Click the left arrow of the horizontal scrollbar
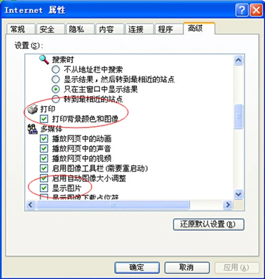The width and height of the screenshot is (265, 279). click(x=31, y=205)
